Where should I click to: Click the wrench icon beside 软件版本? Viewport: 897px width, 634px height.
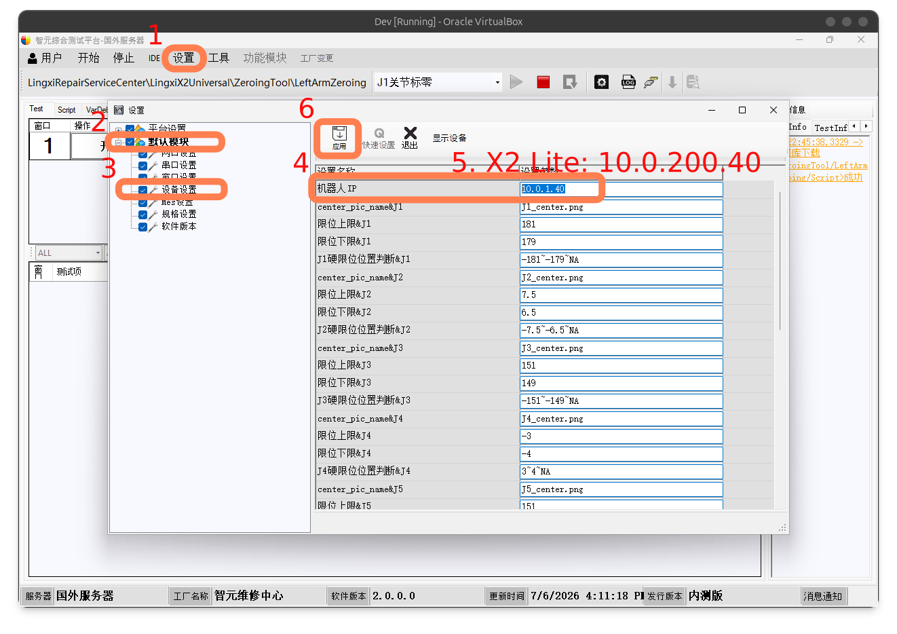click(153, 226)
